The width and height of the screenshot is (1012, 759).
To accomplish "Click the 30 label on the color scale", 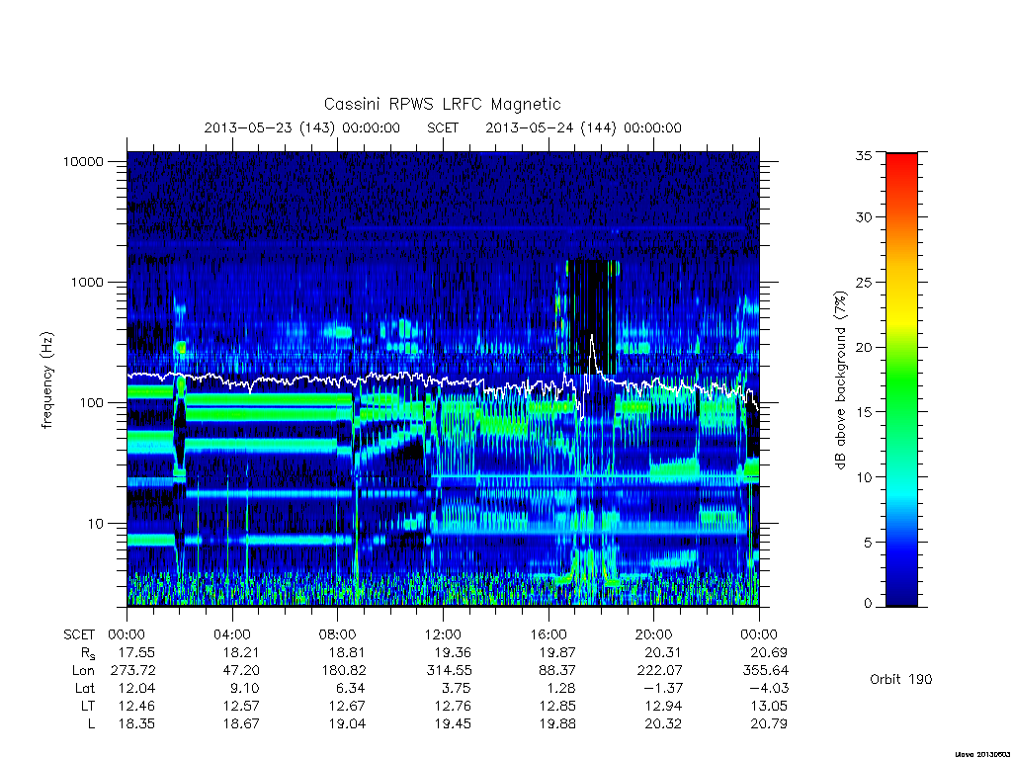I will point(864,217).
